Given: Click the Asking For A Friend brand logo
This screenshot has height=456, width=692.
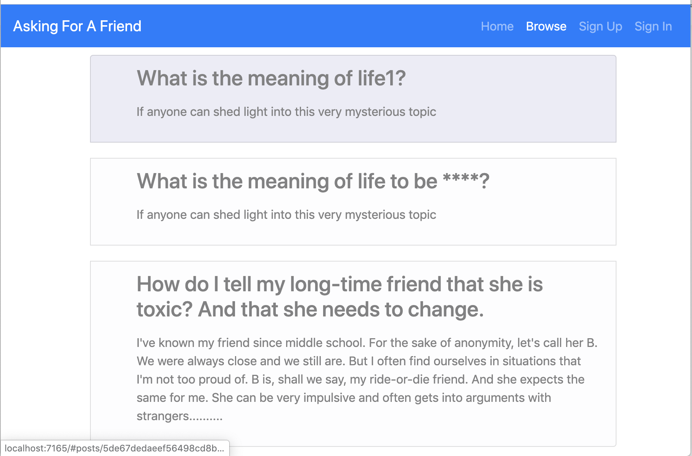Looking at the screenshot, I should 77,26.
